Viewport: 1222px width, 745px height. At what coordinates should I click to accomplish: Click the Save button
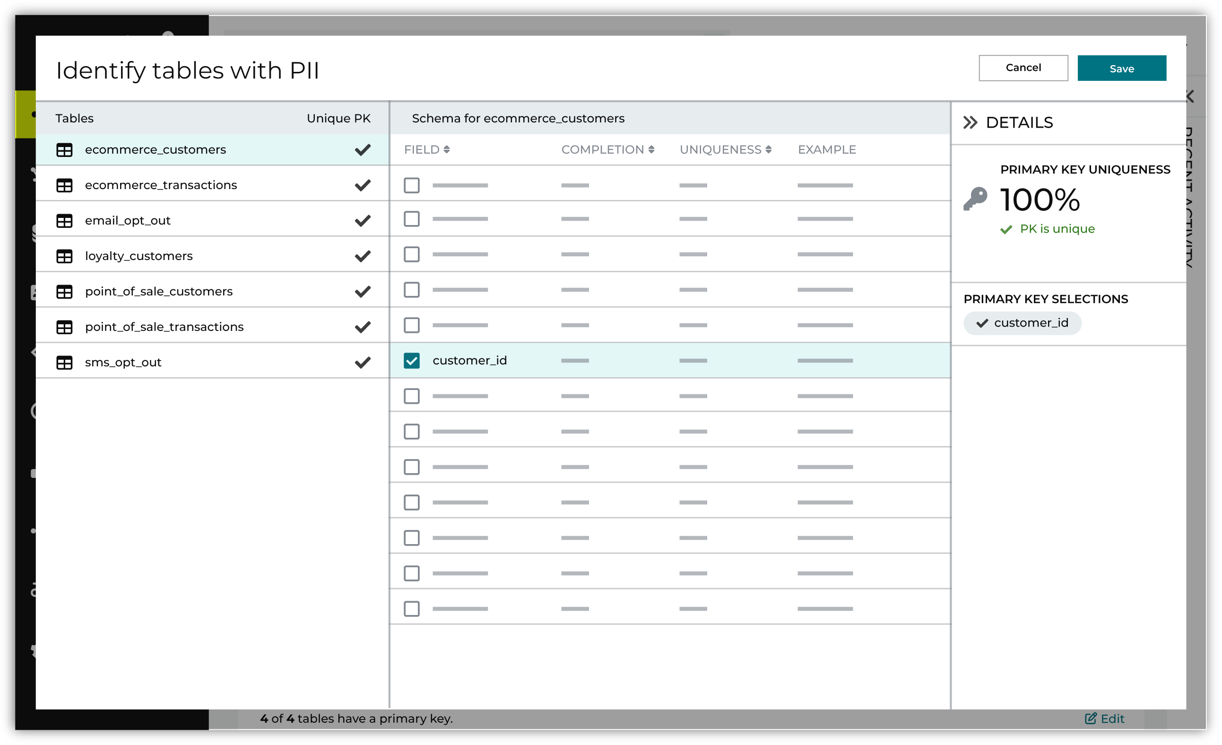pyautogui.click(x=1122, y=68)
